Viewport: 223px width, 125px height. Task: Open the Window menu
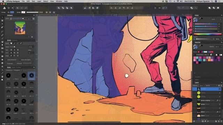coord(59,1)
